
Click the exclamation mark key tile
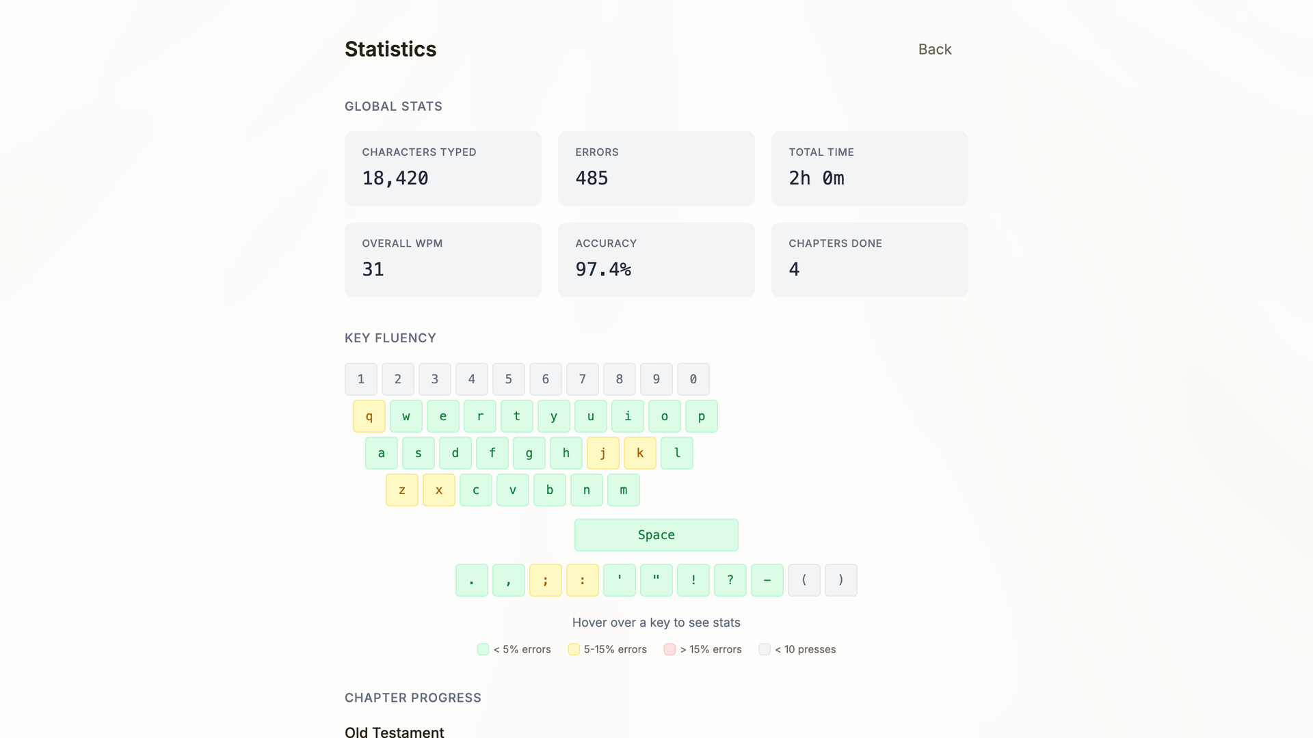click(693, 580)
